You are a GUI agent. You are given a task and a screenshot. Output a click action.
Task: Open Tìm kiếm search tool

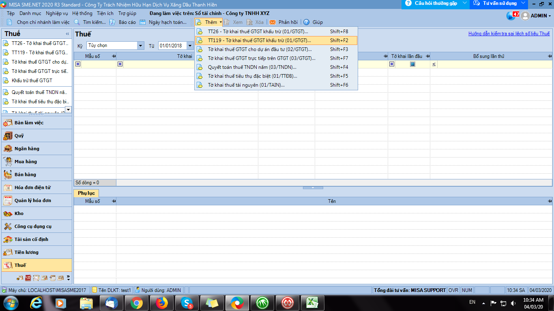[90, 22]
